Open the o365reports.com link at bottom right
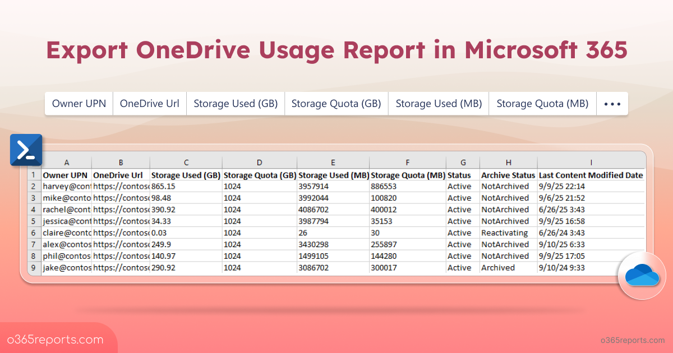 point(631,340)
